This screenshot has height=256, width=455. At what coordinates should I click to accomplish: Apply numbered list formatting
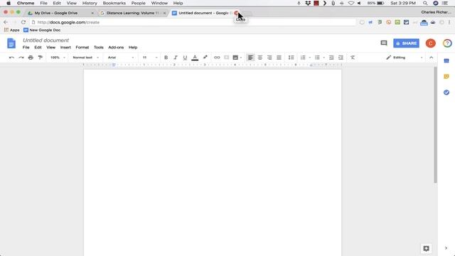pyautogui.click(x=303, y=58)
